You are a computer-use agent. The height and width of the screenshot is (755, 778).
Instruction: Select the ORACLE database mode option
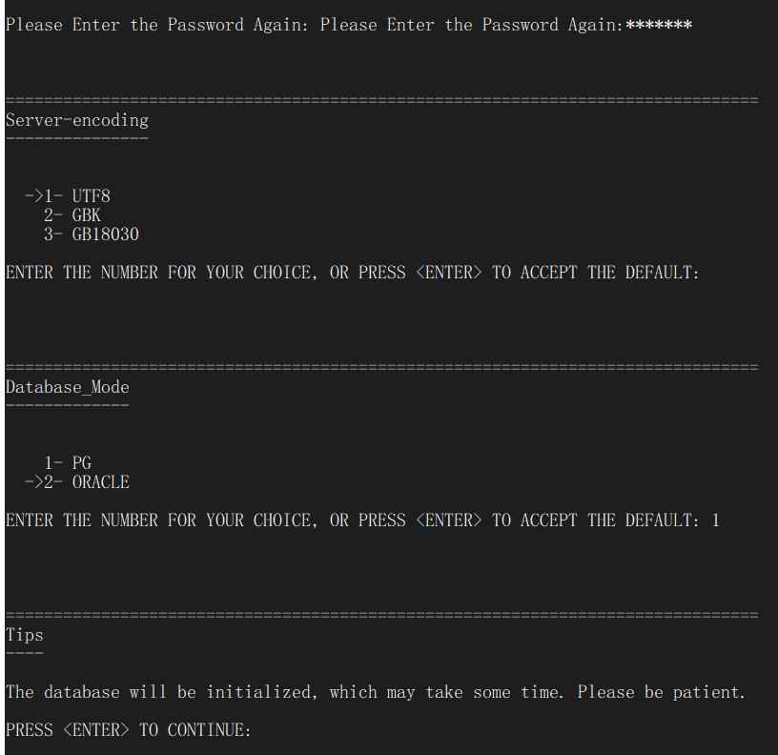pos(100,482)
